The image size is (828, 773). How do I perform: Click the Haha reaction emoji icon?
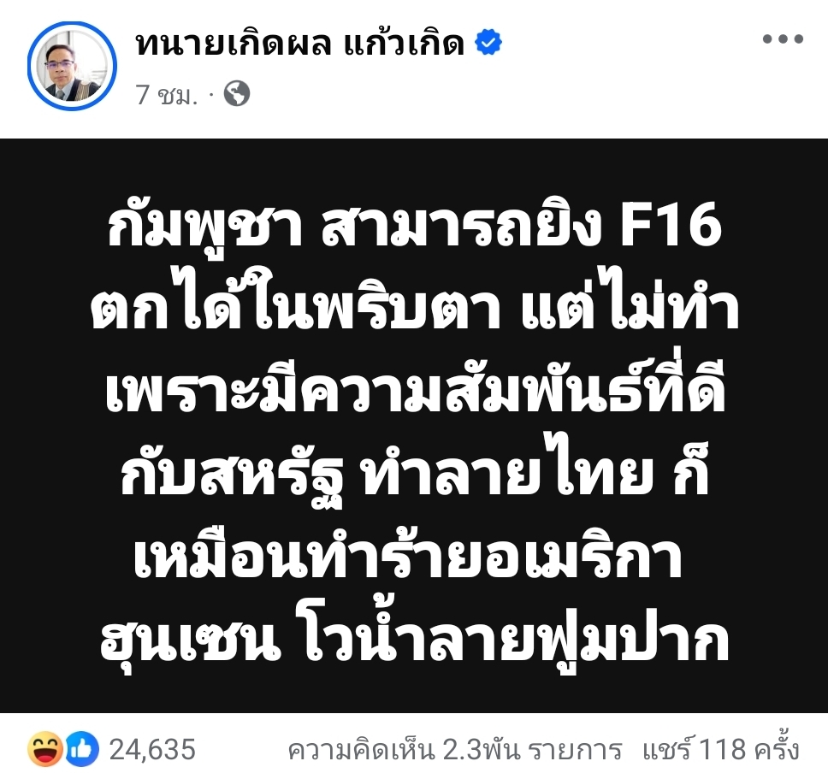coord(44,749)
